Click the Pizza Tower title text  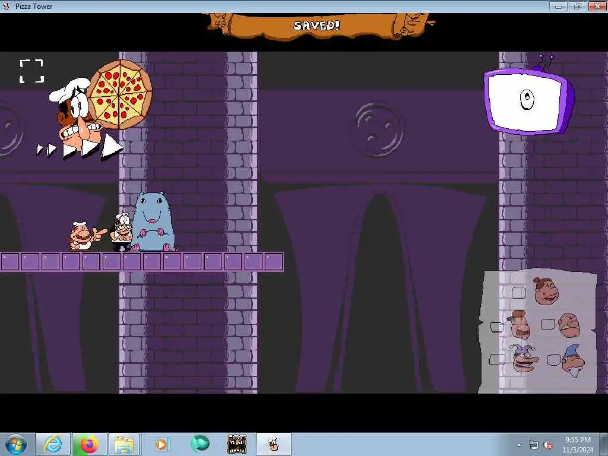point(34,6)
